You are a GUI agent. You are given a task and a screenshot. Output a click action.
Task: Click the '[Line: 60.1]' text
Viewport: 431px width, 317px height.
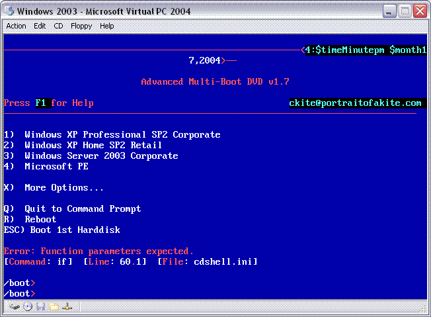click(x=115, y=261)
